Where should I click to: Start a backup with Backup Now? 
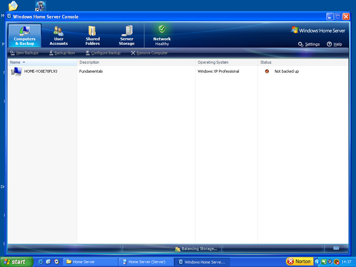tap(62, 53)
